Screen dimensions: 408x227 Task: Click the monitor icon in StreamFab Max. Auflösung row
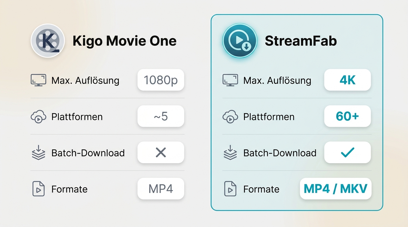(x=230, y=80)
